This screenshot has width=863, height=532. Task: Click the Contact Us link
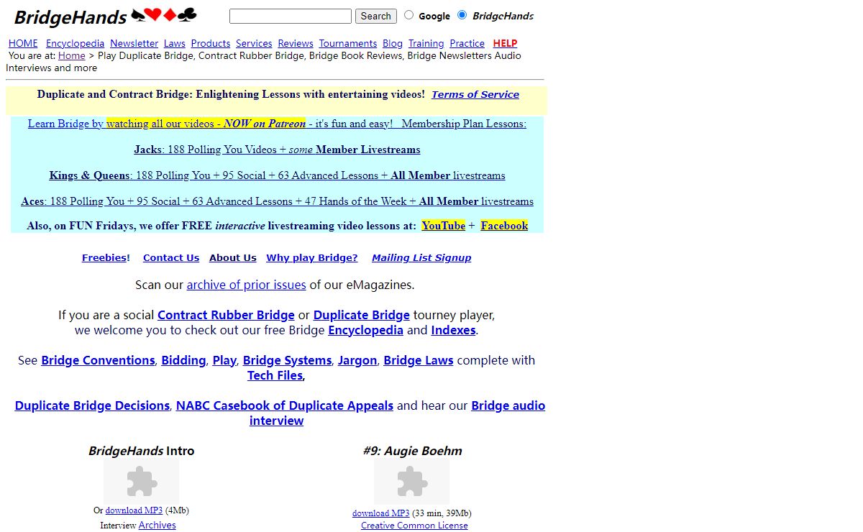click(x=171, y=257)
